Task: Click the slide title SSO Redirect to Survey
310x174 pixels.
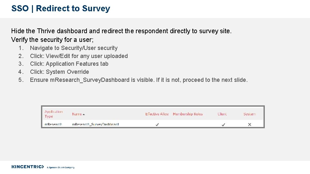Action: (x=61, y=8)
